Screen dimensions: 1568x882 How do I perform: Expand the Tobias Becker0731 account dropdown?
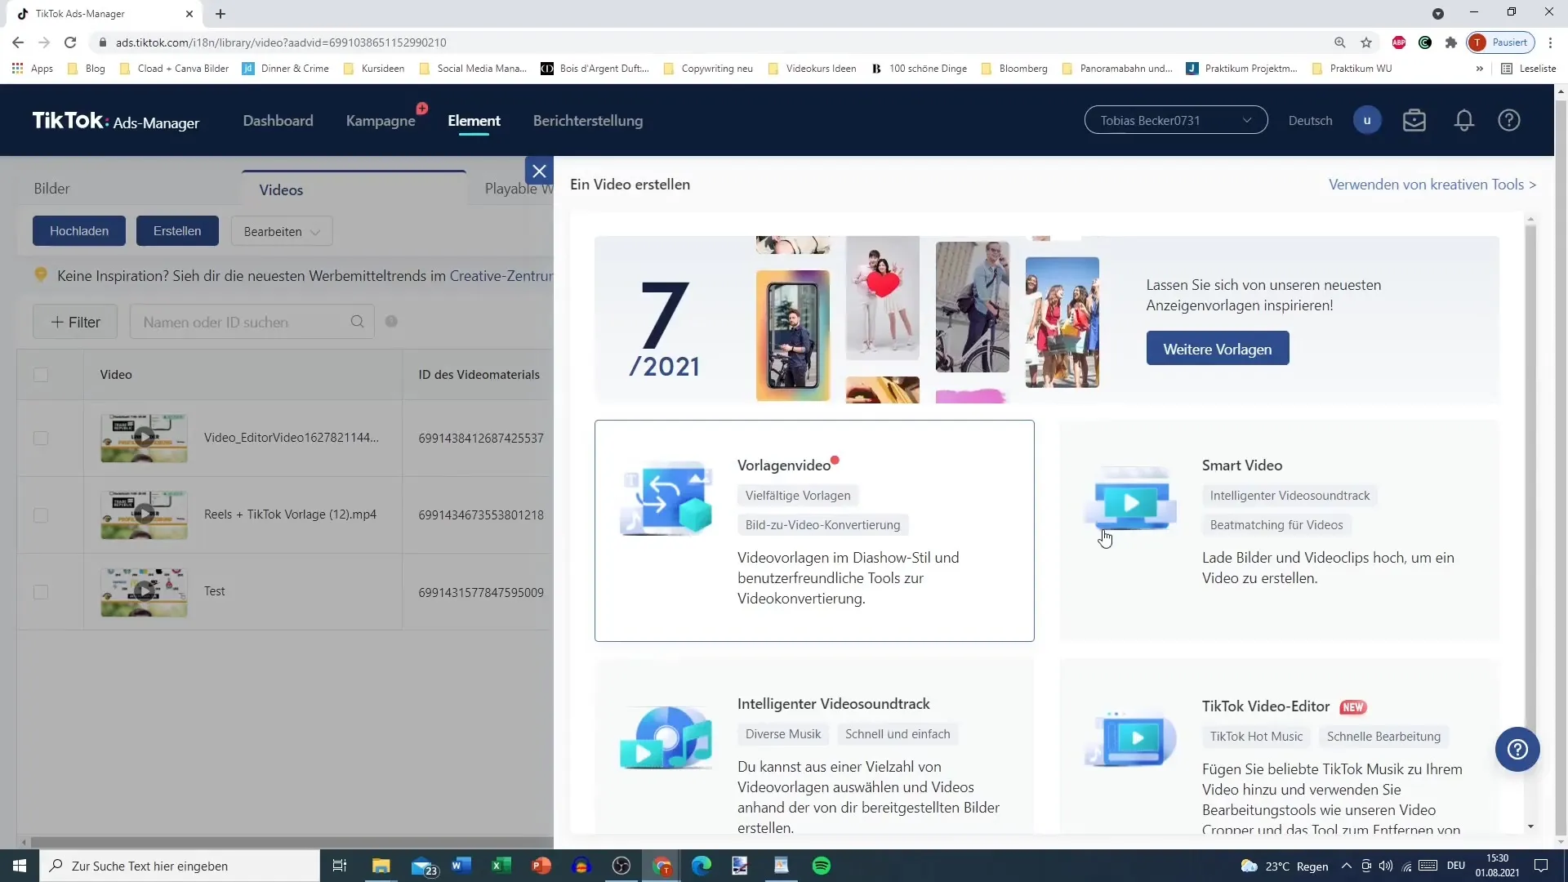click(x=1176, y=121)
